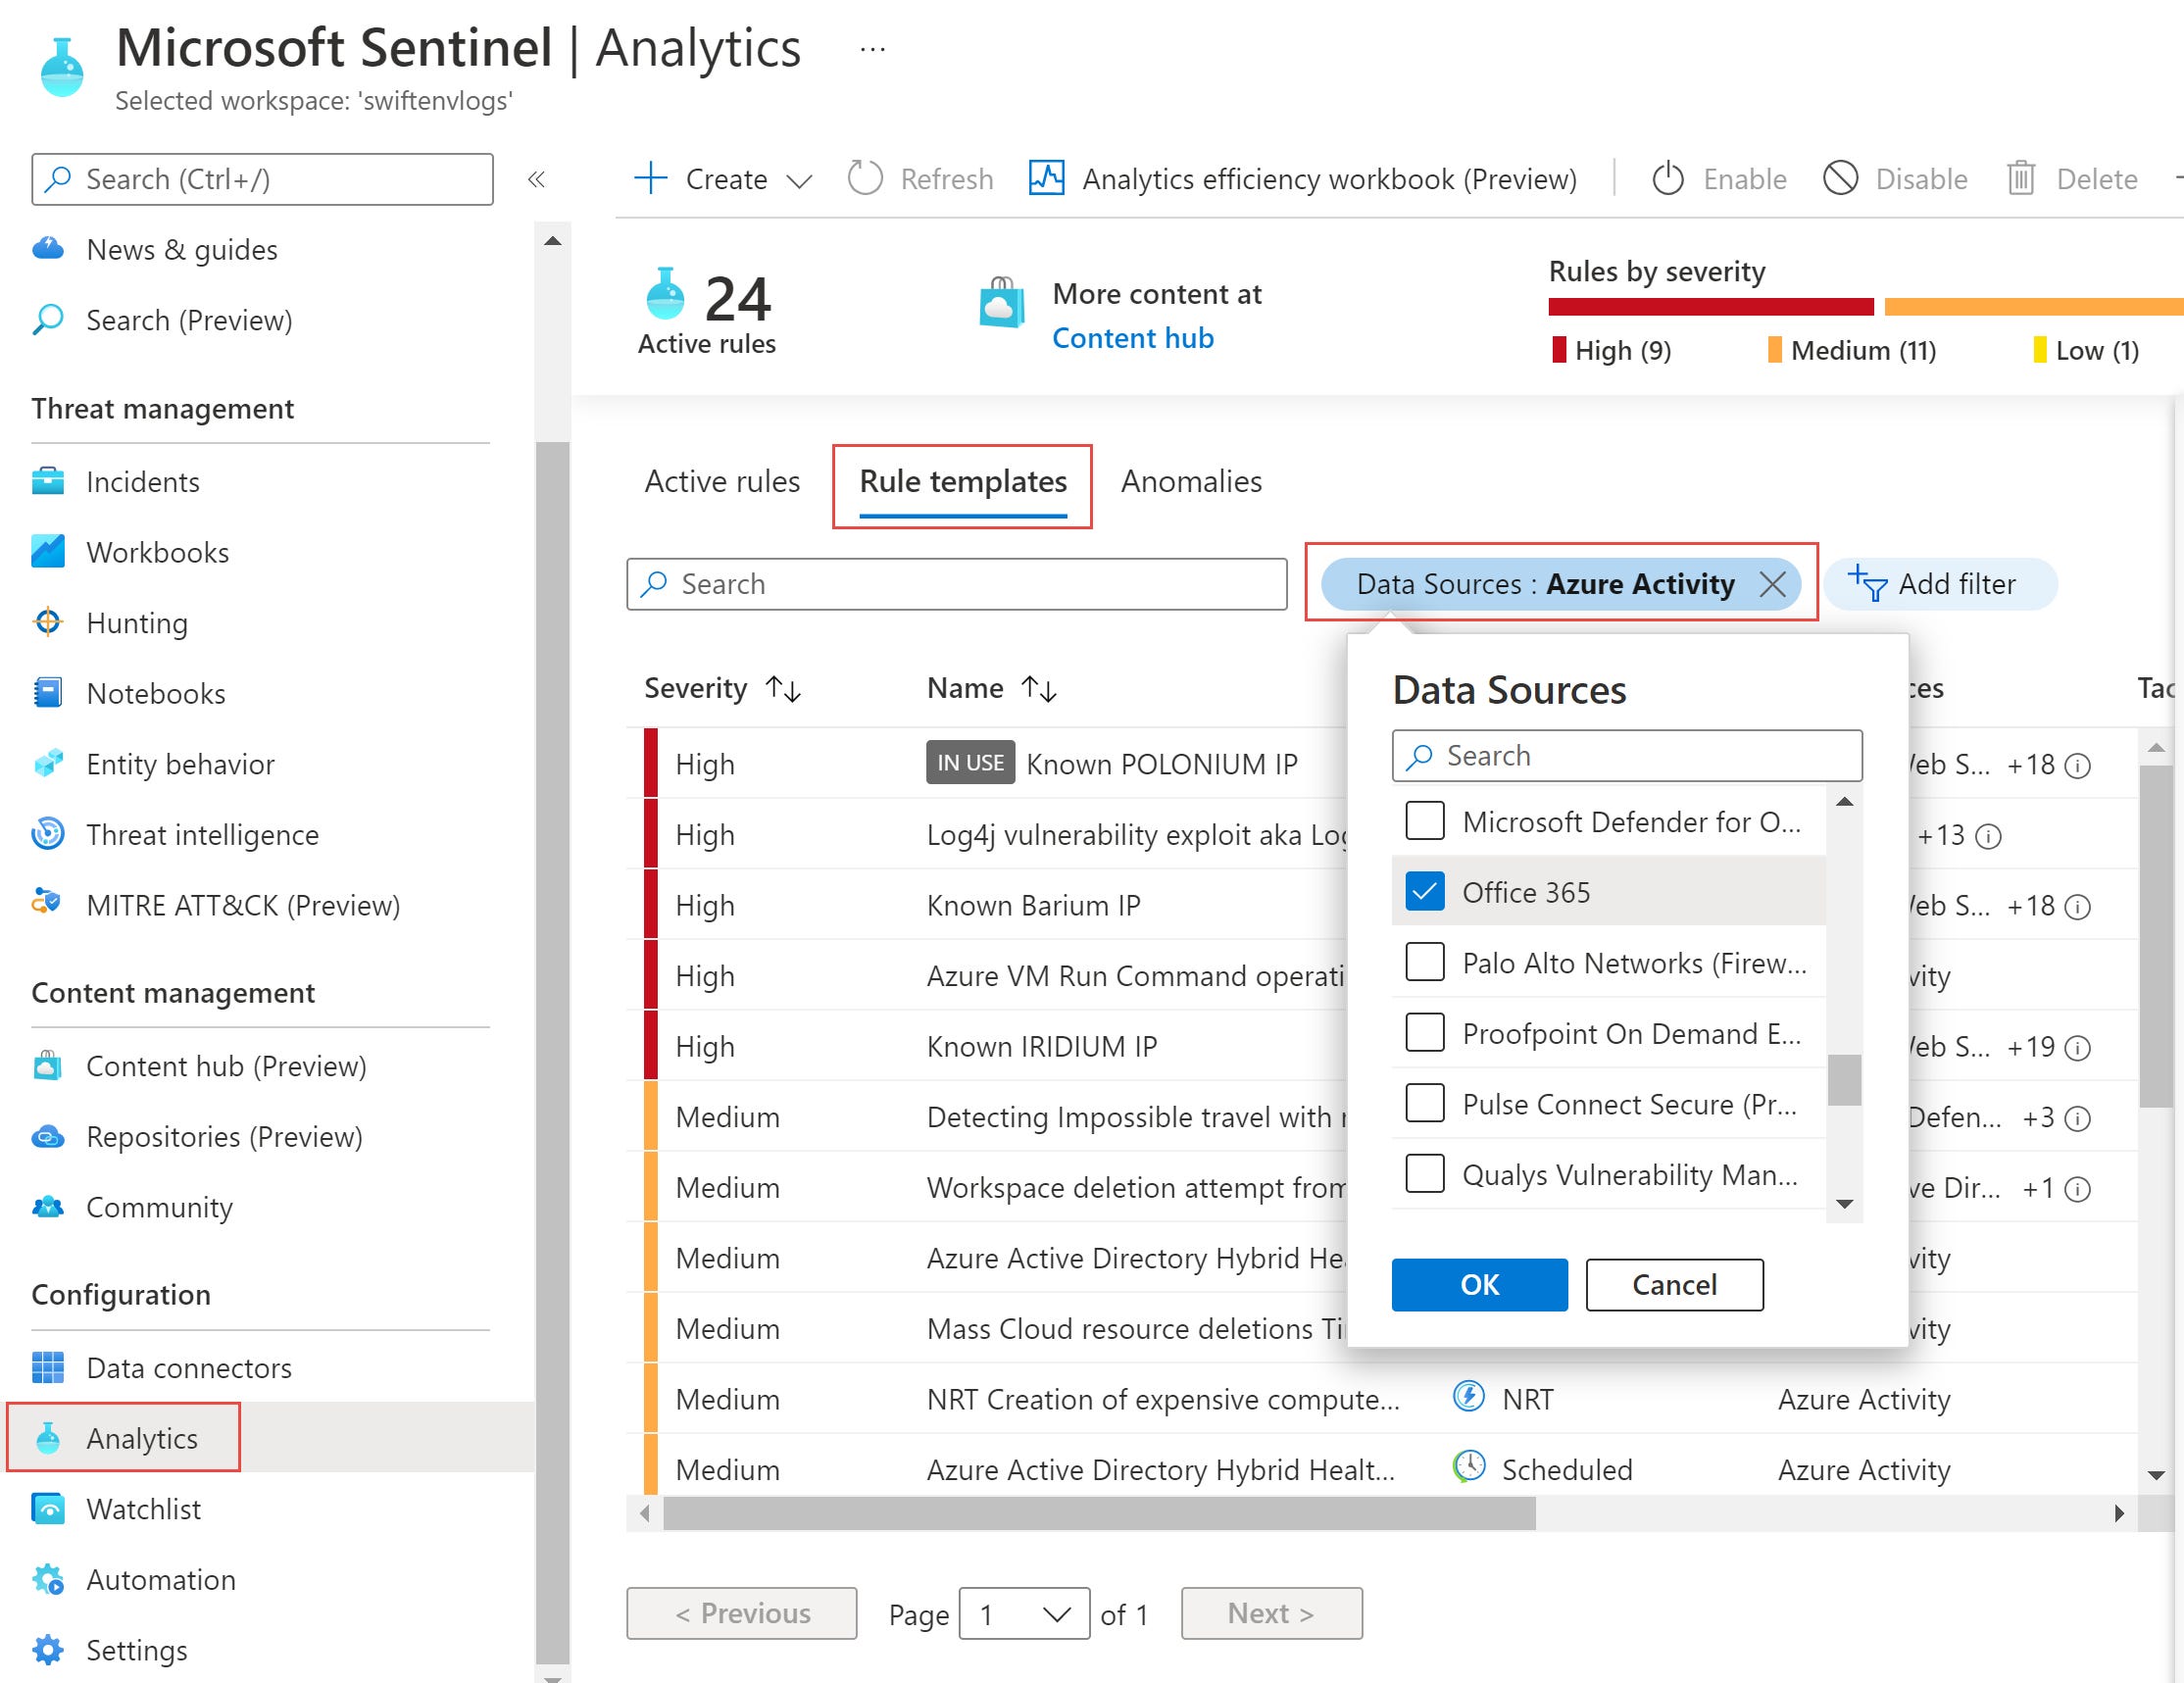Select Rule templates tab
2184x1683 pixels.
(963, 482)
